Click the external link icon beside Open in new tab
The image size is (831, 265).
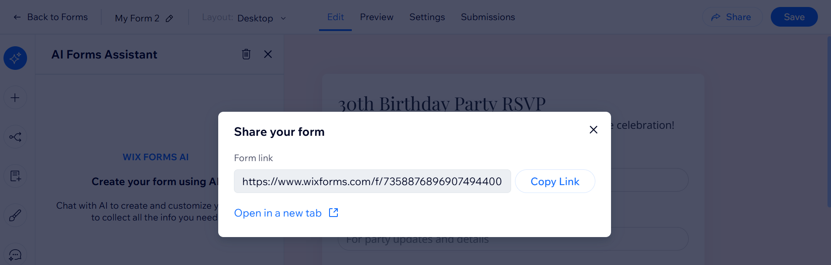pos(333,213)
